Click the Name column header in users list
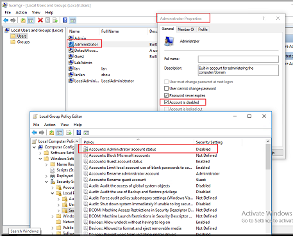 83,31
